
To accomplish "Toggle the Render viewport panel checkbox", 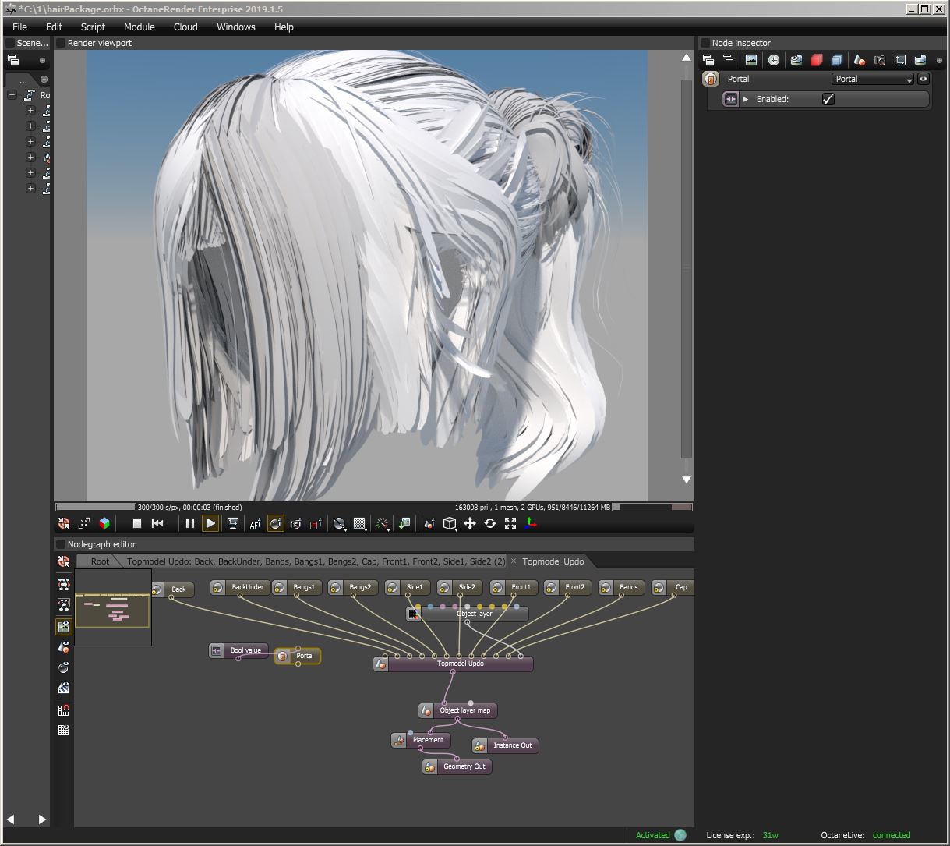I will 60,43.
